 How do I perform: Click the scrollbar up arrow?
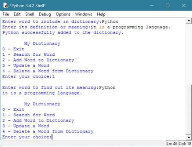pyautogui.click(x=189, y=21)
